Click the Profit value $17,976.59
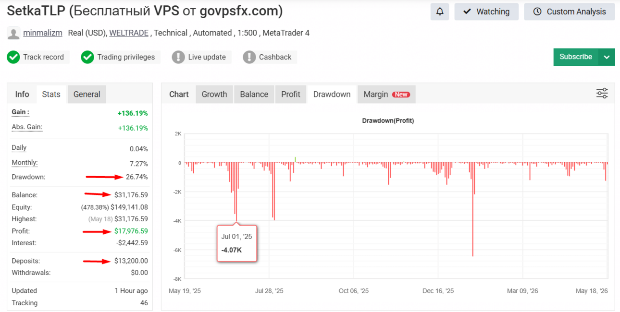620x312 pixels. [131, 231]
